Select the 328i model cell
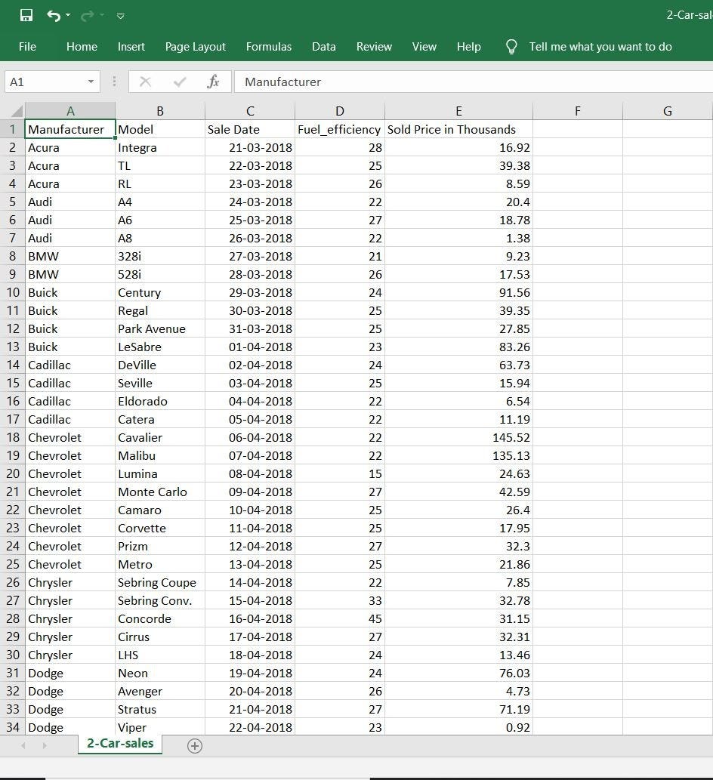713x780 pixels. [x=159, y=256]
